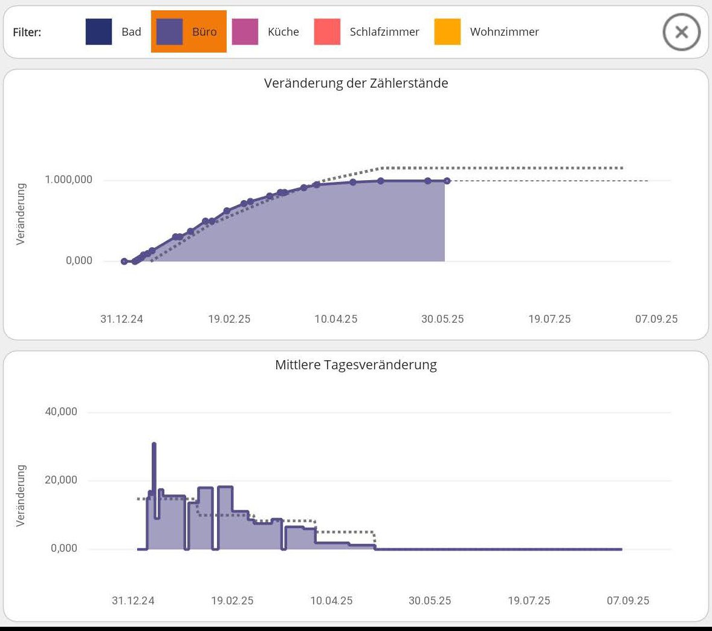This screenshot has width=712, height=631.
Task: Click the red Schlafzimmer color swatch
Action: (327, 32)
